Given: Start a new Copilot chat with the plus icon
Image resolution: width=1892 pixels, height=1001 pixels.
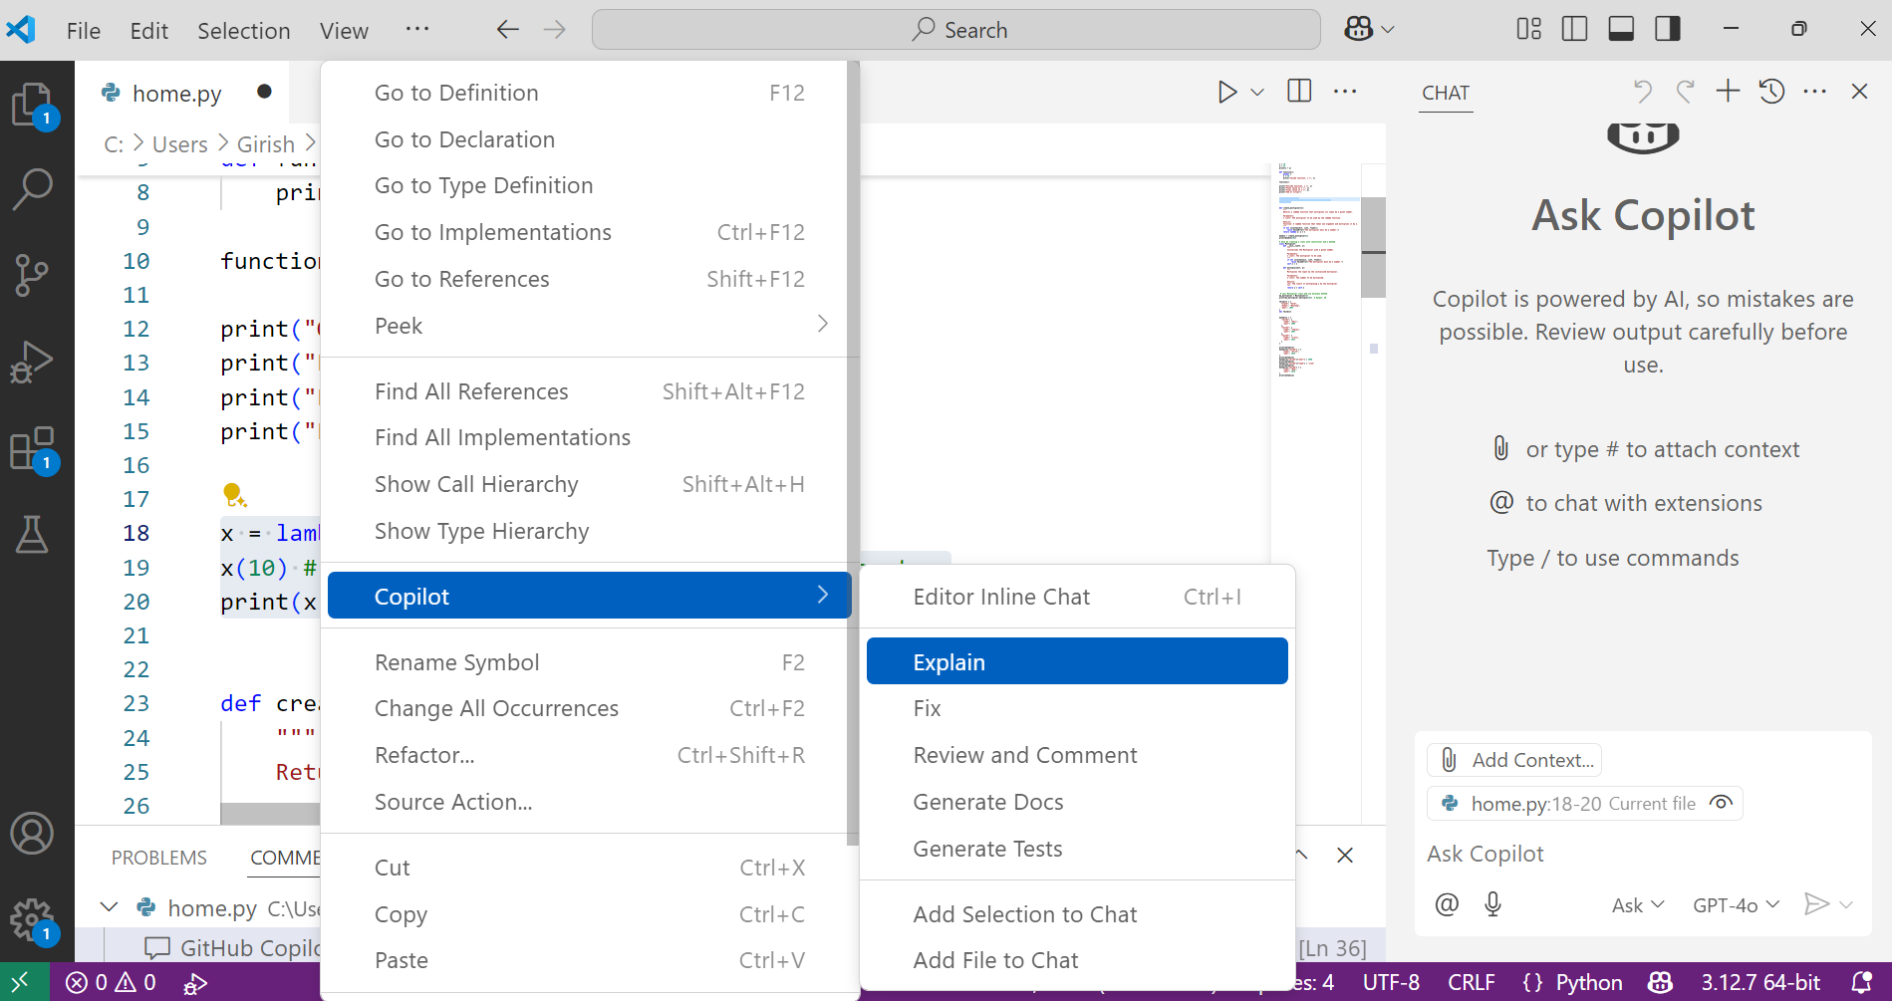Looking at the screenshot, I should pyautogui.click(x=1727, y=91).
